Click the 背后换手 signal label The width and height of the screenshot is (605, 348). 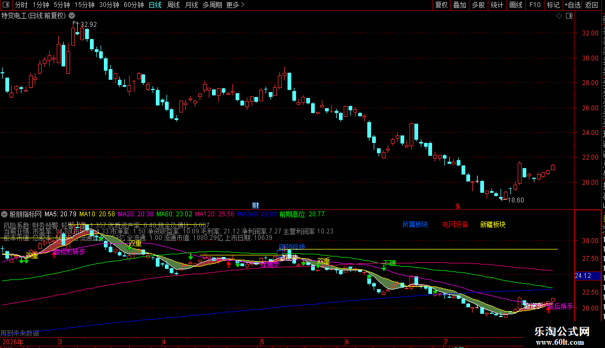(560, 307)
